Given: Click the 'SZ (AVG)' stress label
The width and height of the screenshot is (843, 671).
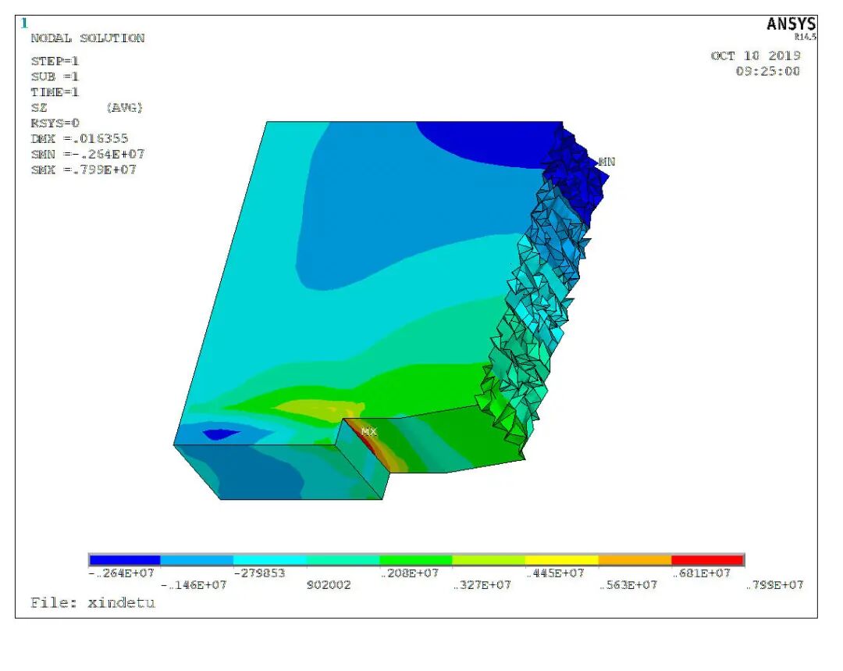Looking at the screenshot, I should 87,108.
